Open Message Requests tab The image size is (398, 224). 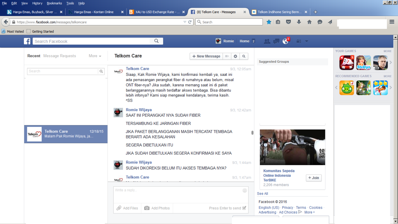coord(60,56)
